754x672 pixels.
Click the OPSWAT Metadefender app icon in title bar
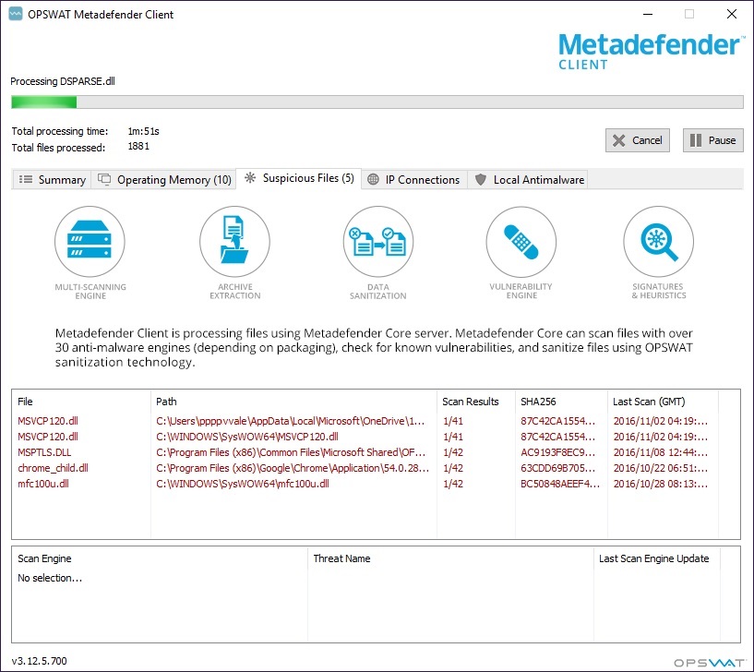pos(16,15)
